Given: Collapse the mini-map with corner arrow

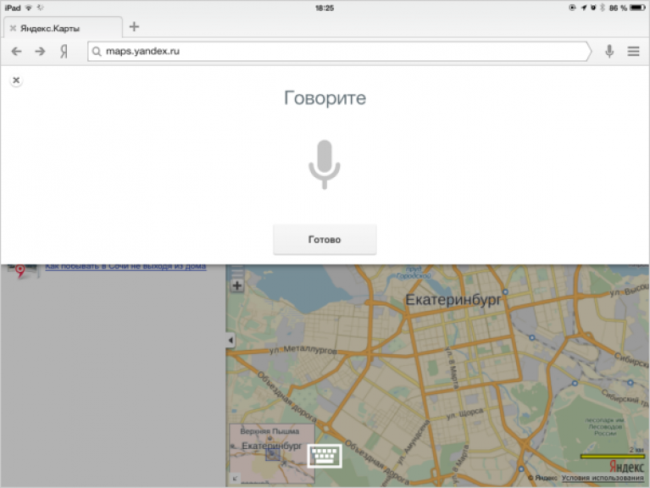Looking at the screenshot, I should [x=235, y=479].
